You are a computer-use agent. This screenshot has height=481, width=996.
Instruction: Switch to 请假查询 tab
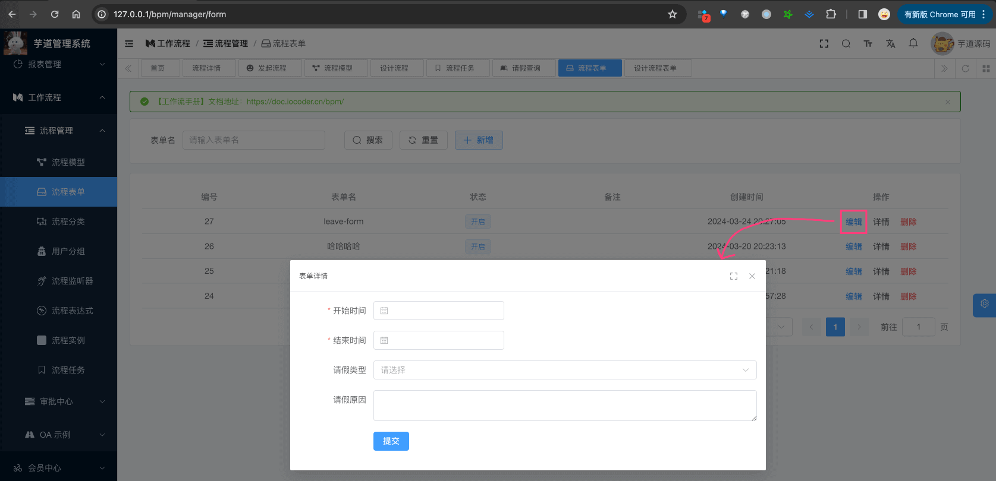coord(524,68)
